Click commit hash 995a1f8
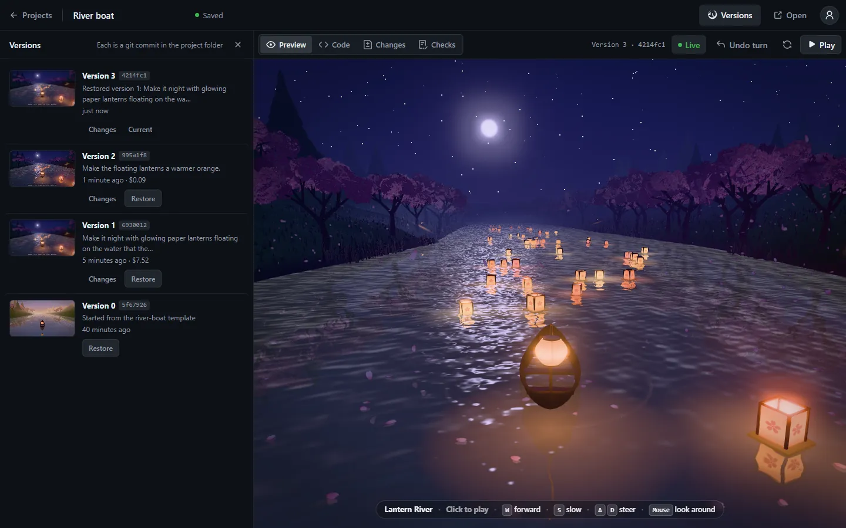The height and width of the screenshot is (528, 846). [x=135, y=155]
